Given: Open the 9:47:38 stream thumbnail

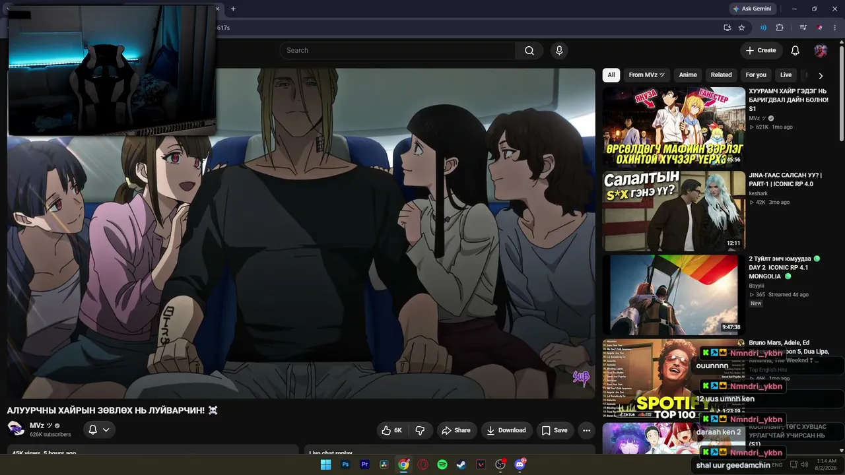Looking at the screenshot, I should click(x=673, y=295).
